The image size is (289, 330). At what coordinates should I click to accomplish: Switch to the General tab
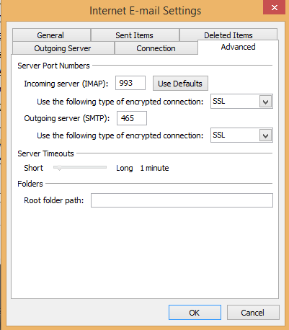pos(51,35)
